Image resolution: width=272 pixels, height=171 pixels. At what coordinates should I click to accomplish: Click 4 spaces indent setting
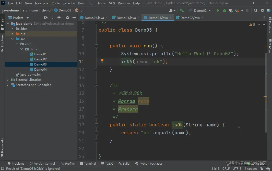click(251, 168)
